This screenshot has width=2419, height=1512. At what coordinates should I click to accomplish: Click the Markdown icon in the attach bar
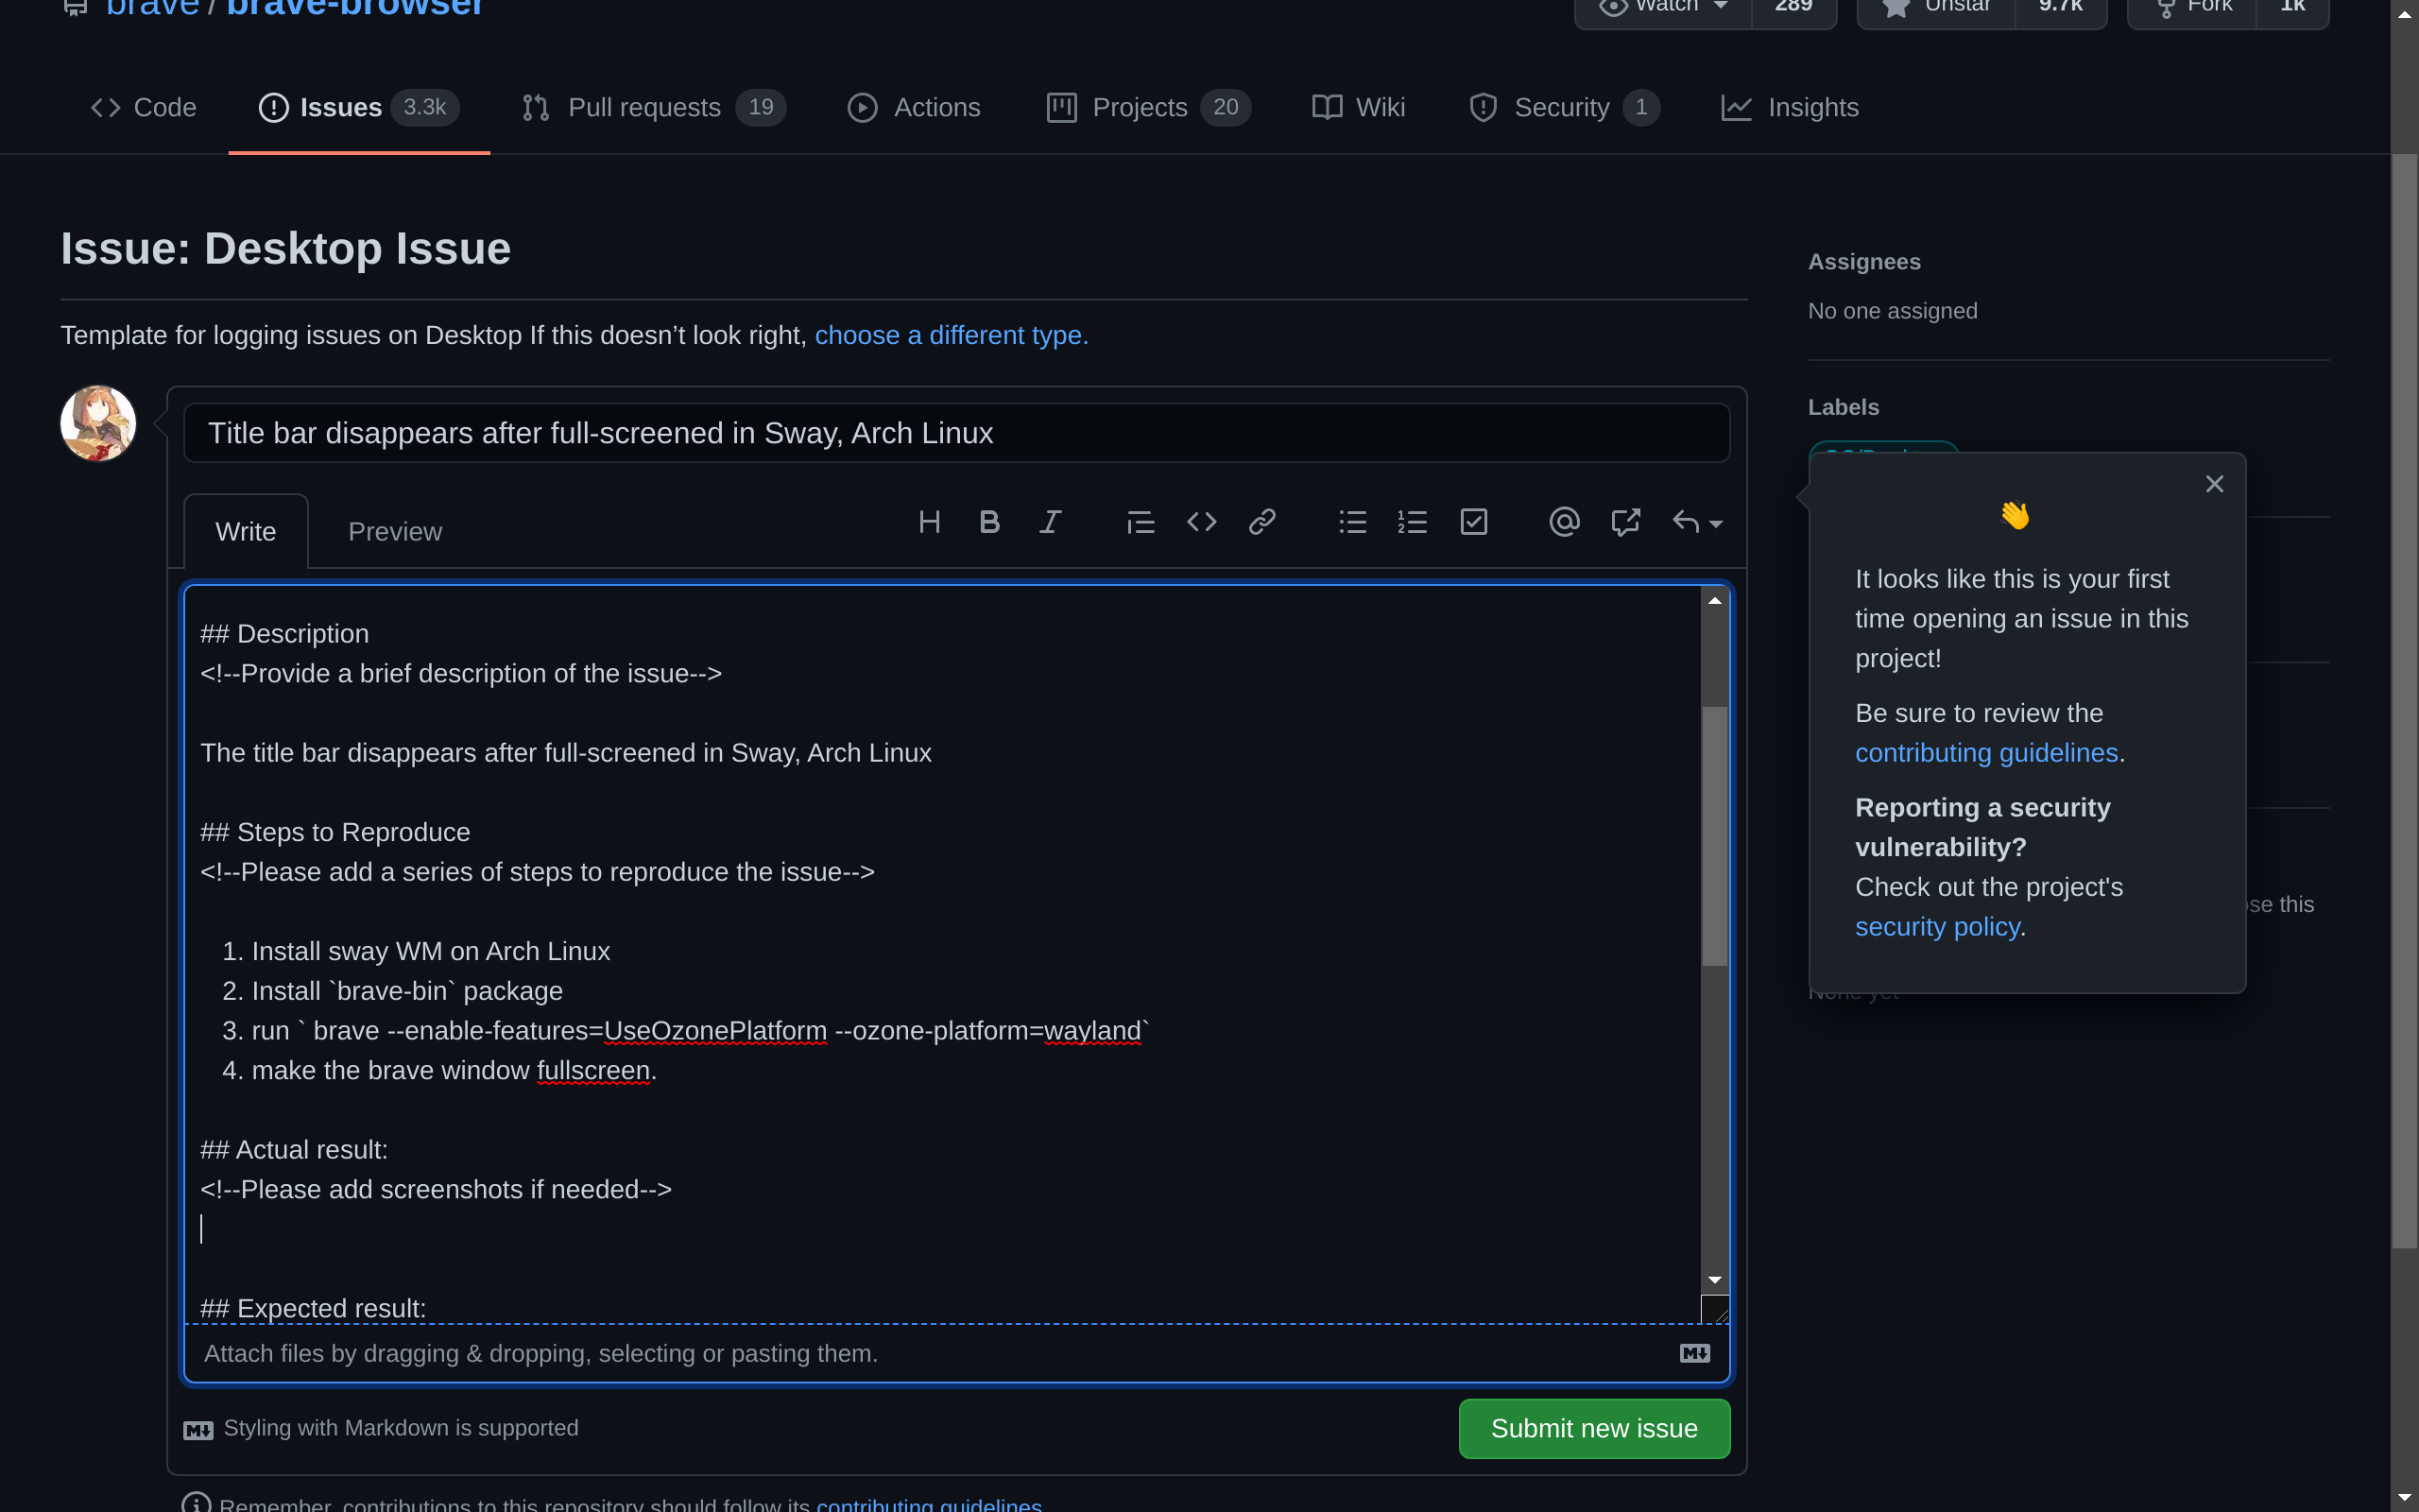(1693, 1353)
